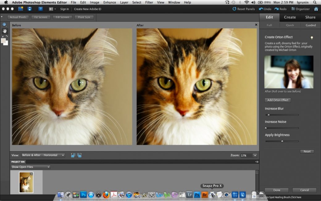Open help with the blue question mark icon
Screen dimensions: 321x201
(40, 9)
